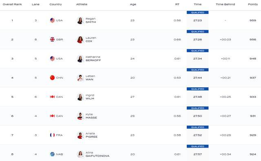Screen dimensions: 261x161
Task: Click the NAB flag icon for Alina Gaifutdinova
Action: [52, 154]
